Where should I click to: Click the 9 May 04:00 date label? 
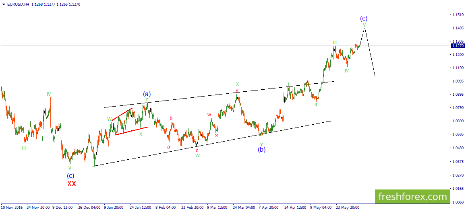(321, 208)
